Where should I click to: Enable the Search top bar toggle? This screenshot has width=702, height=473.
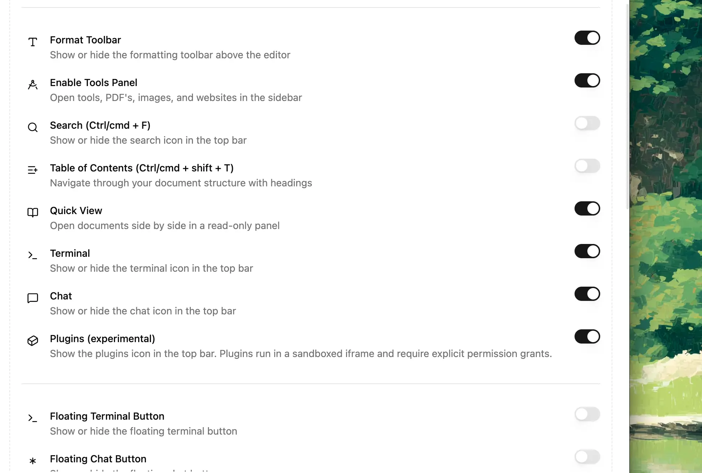[x=587, y=123]
